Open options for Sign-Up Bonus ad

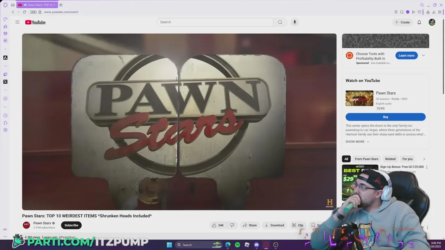click(427, 167)
